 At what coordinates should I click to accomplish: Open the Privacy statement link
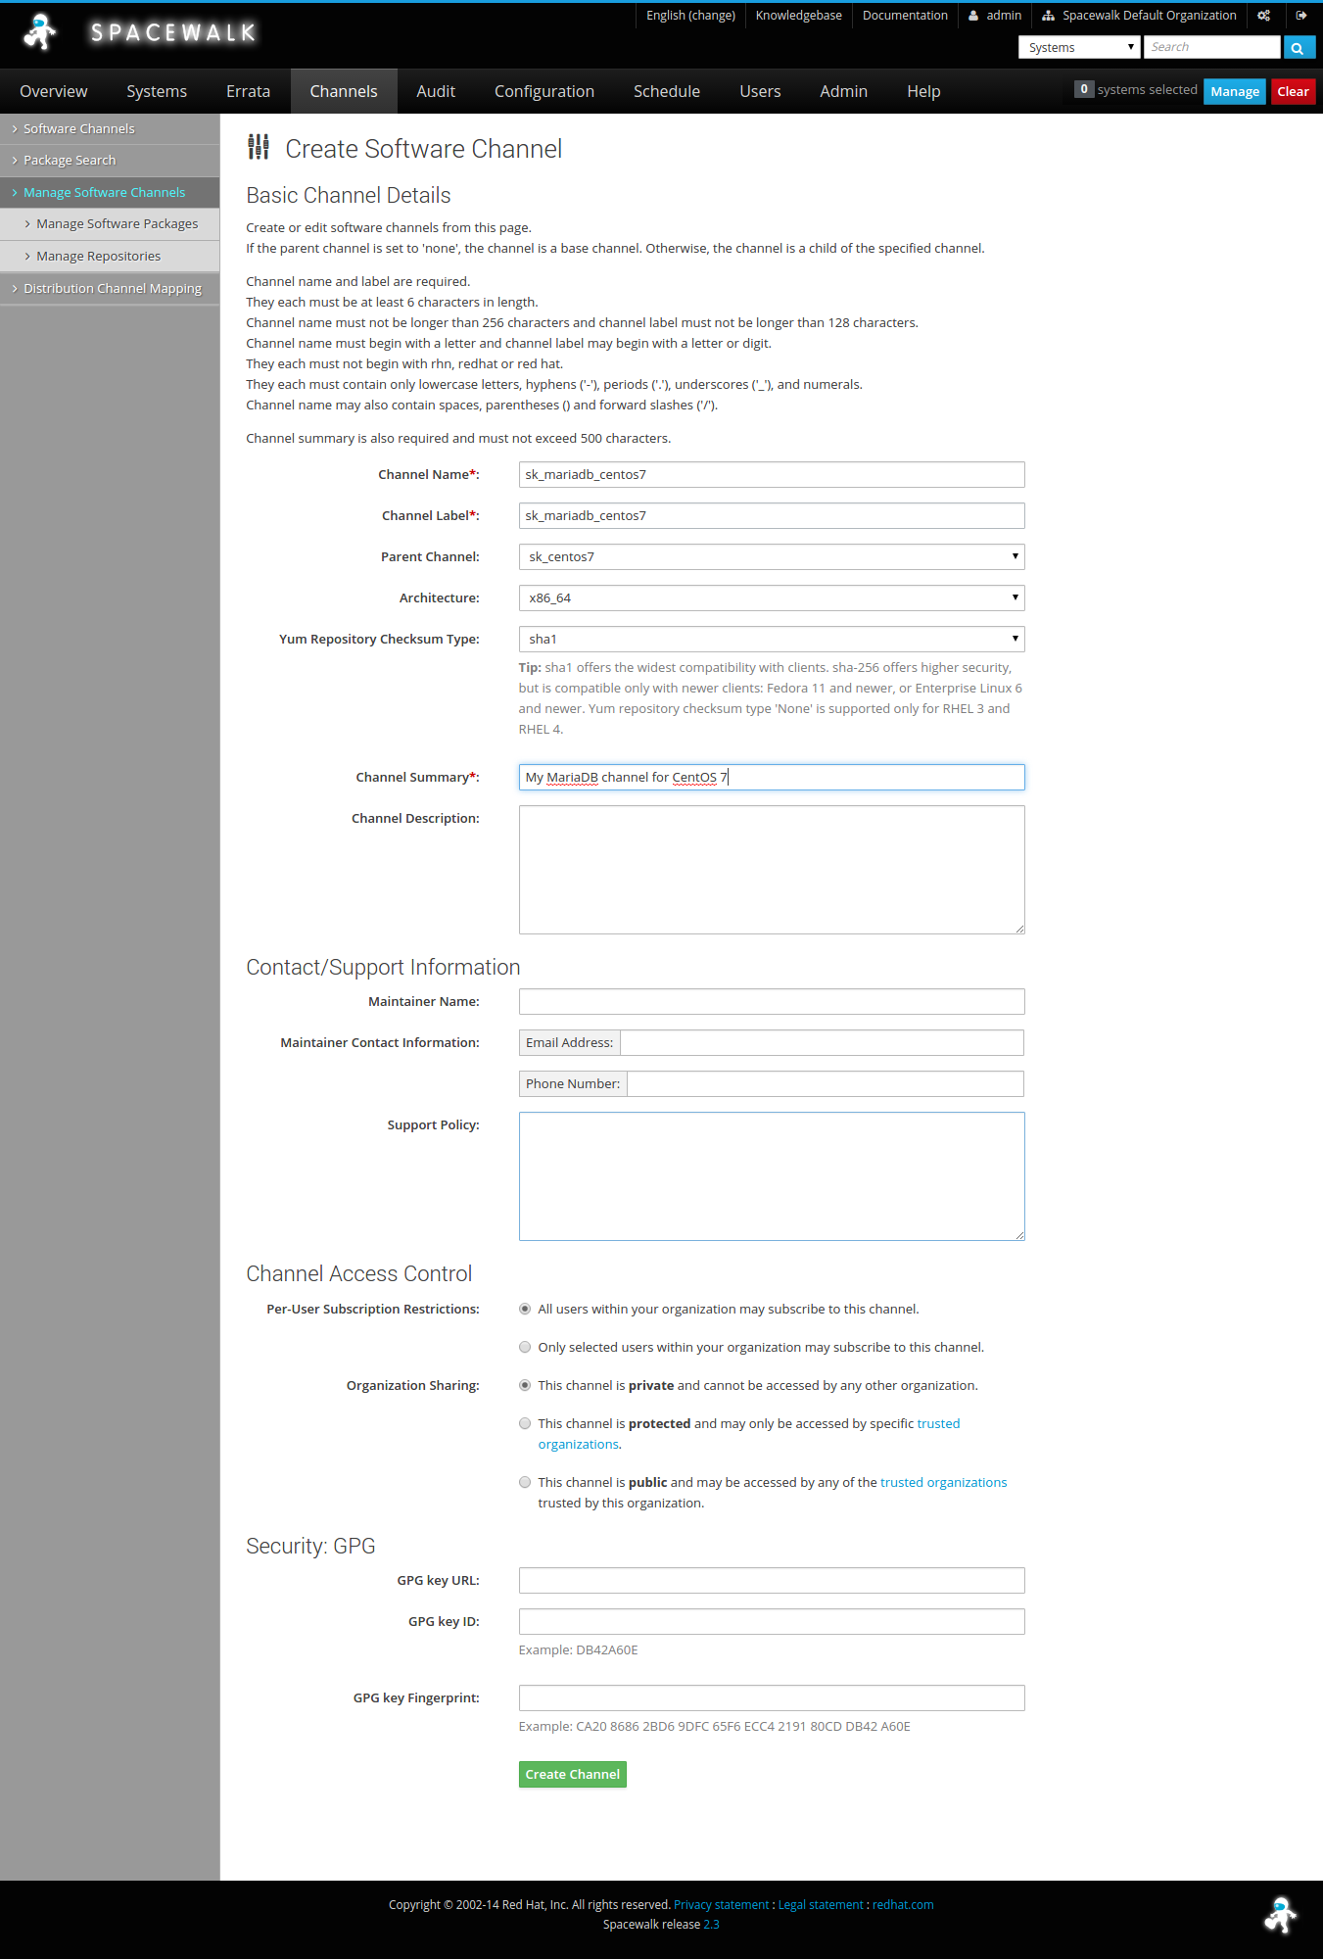tap(722, 1905)
